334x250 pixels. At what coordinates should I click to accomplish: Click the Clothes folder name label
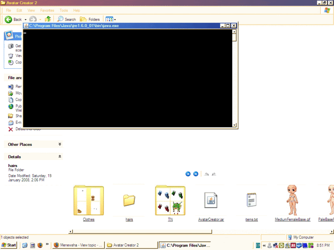[89, 220]
